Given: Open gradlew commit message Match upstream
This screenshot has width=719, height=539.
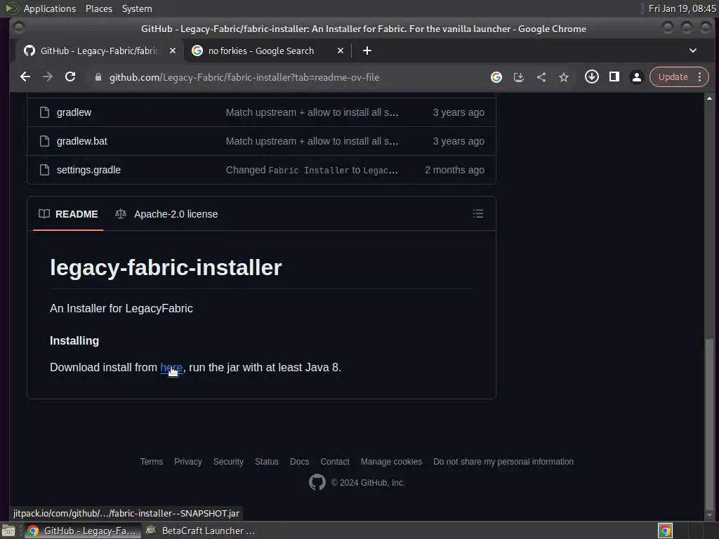Looking at the screenshot, I should tap(312, 112).
